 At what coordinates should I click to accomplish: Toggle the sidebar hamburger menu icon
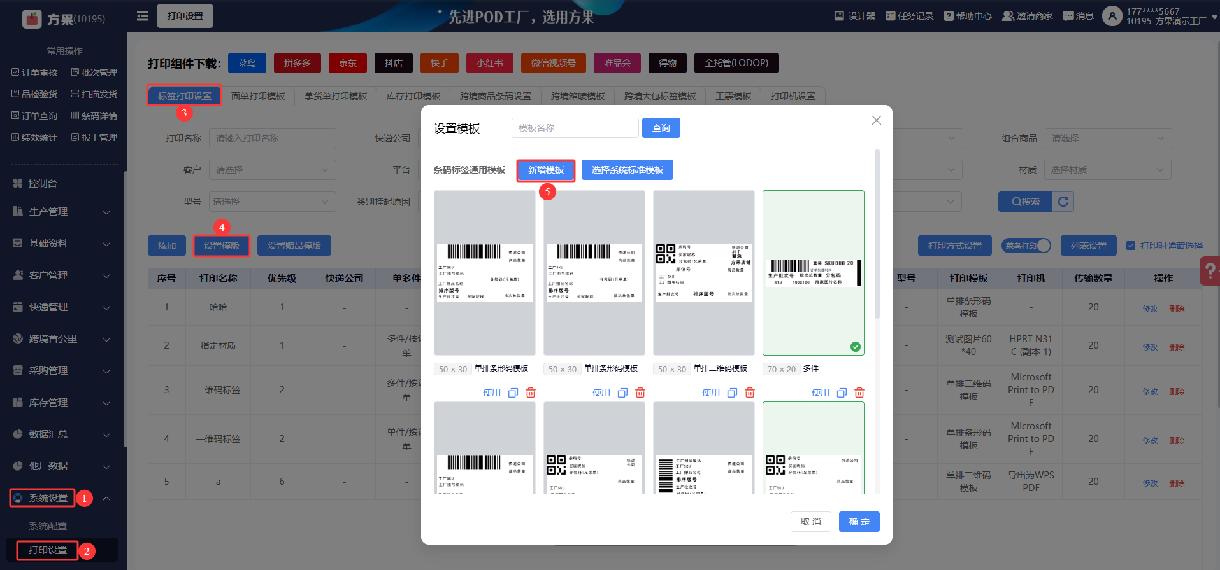pyautogui.click(x=143, y=16)
